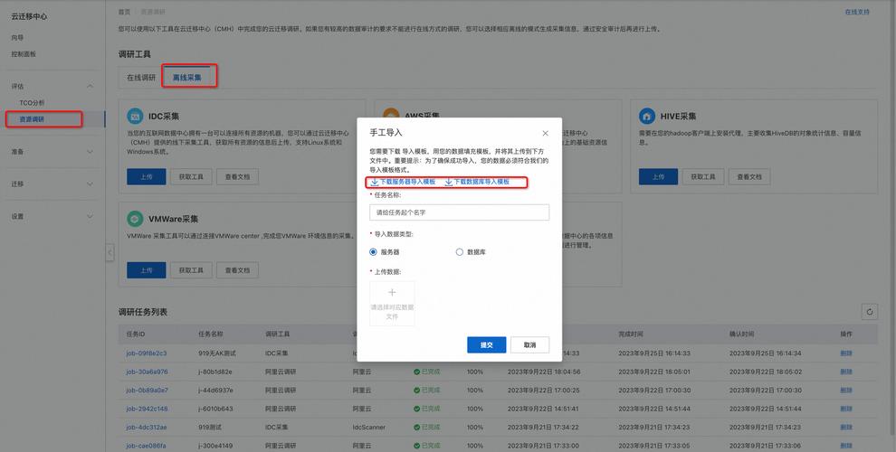Image resolution: width=896 pixels, height=452 pixels.
Task: Click 删除 for job-0b89a0e7 row
Action: coord(846,391)
